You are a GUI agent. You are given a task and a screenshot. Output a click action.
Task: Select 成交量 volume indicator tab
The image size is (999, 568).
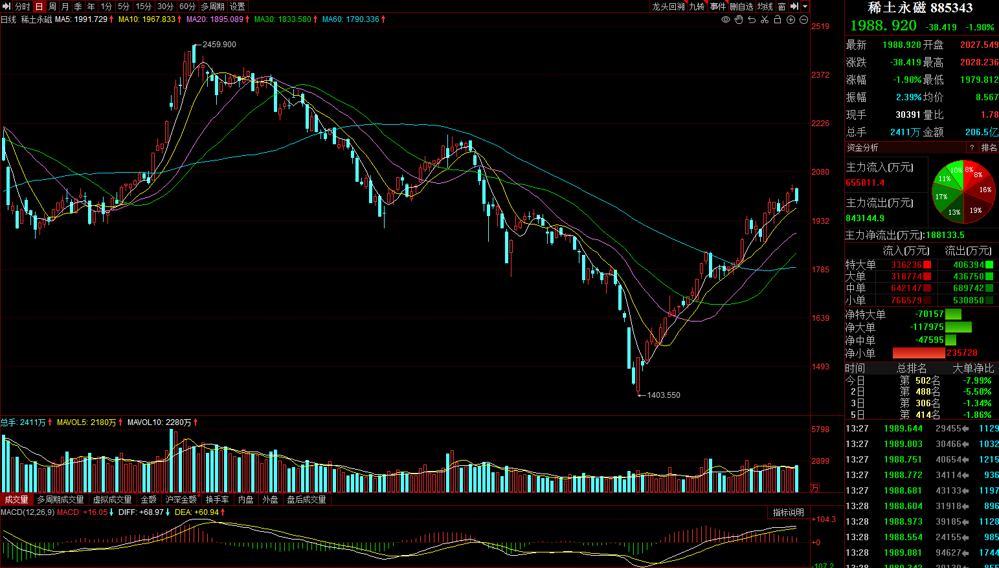coord(17,499)
